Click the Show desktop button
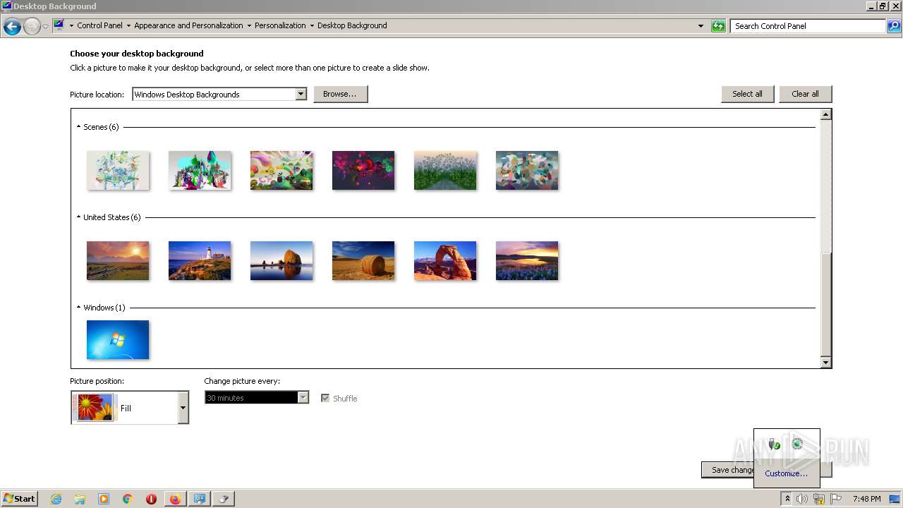The width and height of the screenshot is (903, 508). click(895, 499)
